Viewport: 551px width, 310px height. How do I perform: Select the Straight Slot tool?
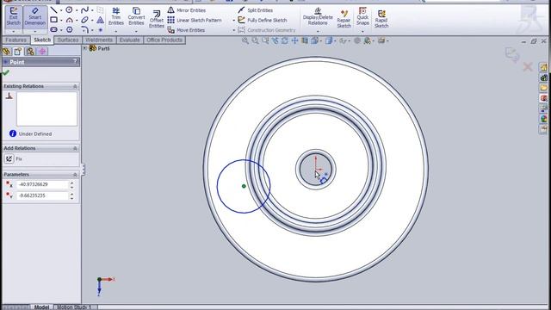(x=53, y=30)
